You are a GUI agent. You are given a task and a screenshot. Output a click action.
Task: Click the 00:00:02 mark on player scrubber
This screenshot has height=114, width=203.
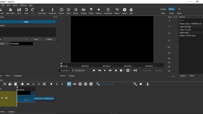pyautogui.click(x=107, y=66)
